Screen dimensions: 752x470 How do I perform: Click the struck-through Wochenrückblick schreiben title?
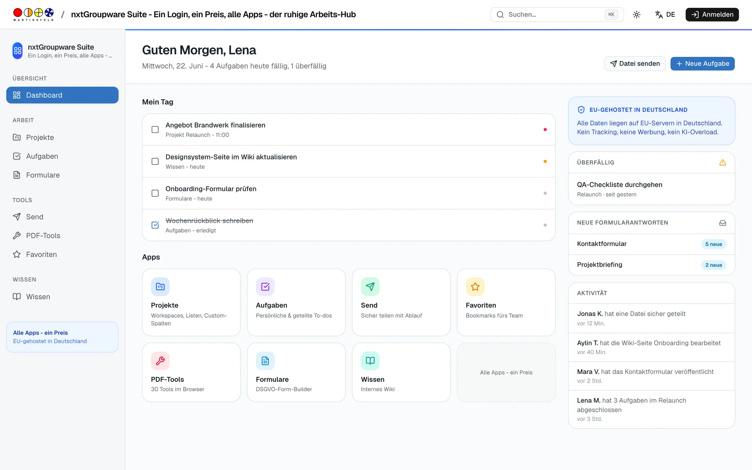point(209,221)
